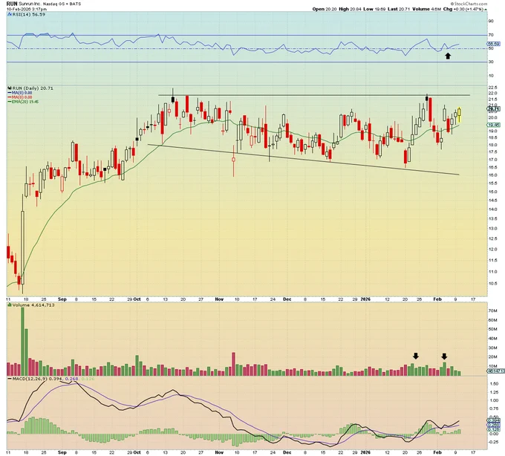
Task: Click the 'Open 20.20' quote value
Action: click(x=325, y=9)
